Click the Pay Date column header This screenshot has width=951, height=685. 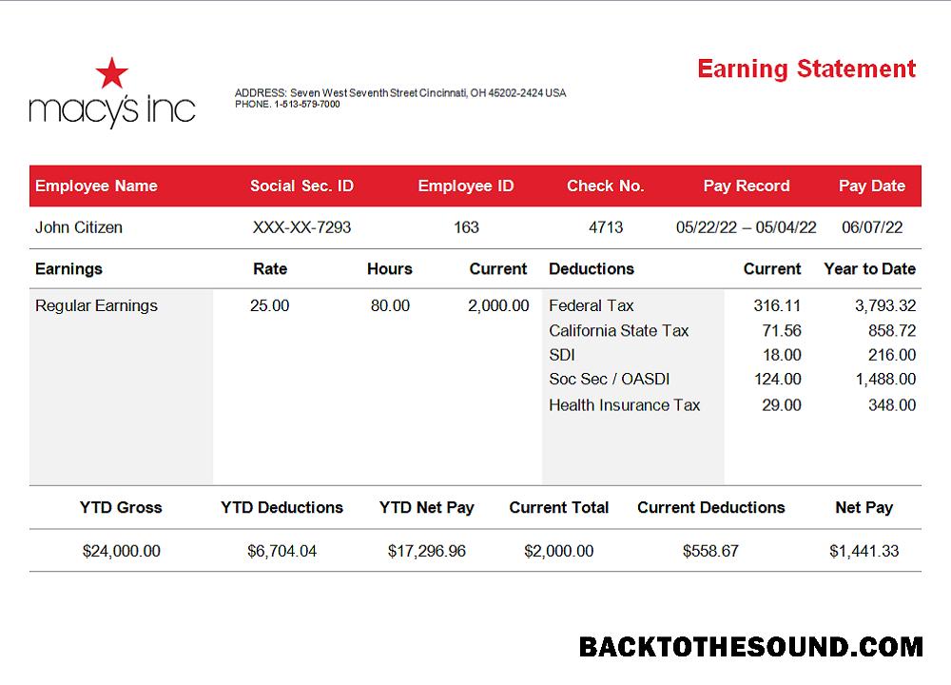click(871, 186)
